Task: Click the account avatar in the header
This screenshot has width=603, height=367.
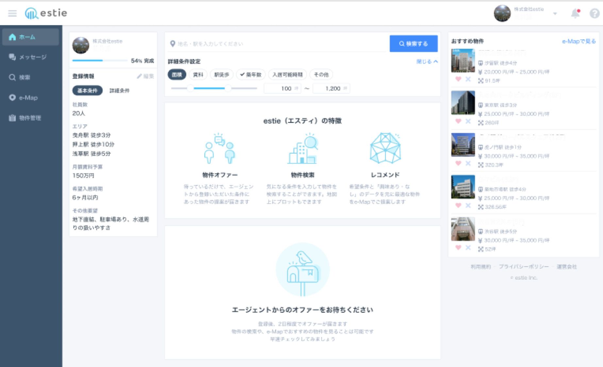Action: coord(502,13)
